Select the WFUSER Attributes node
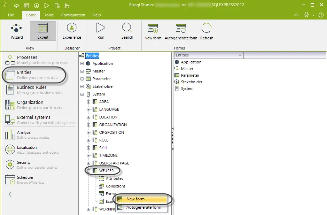327x215 pixels. point(114,178)
